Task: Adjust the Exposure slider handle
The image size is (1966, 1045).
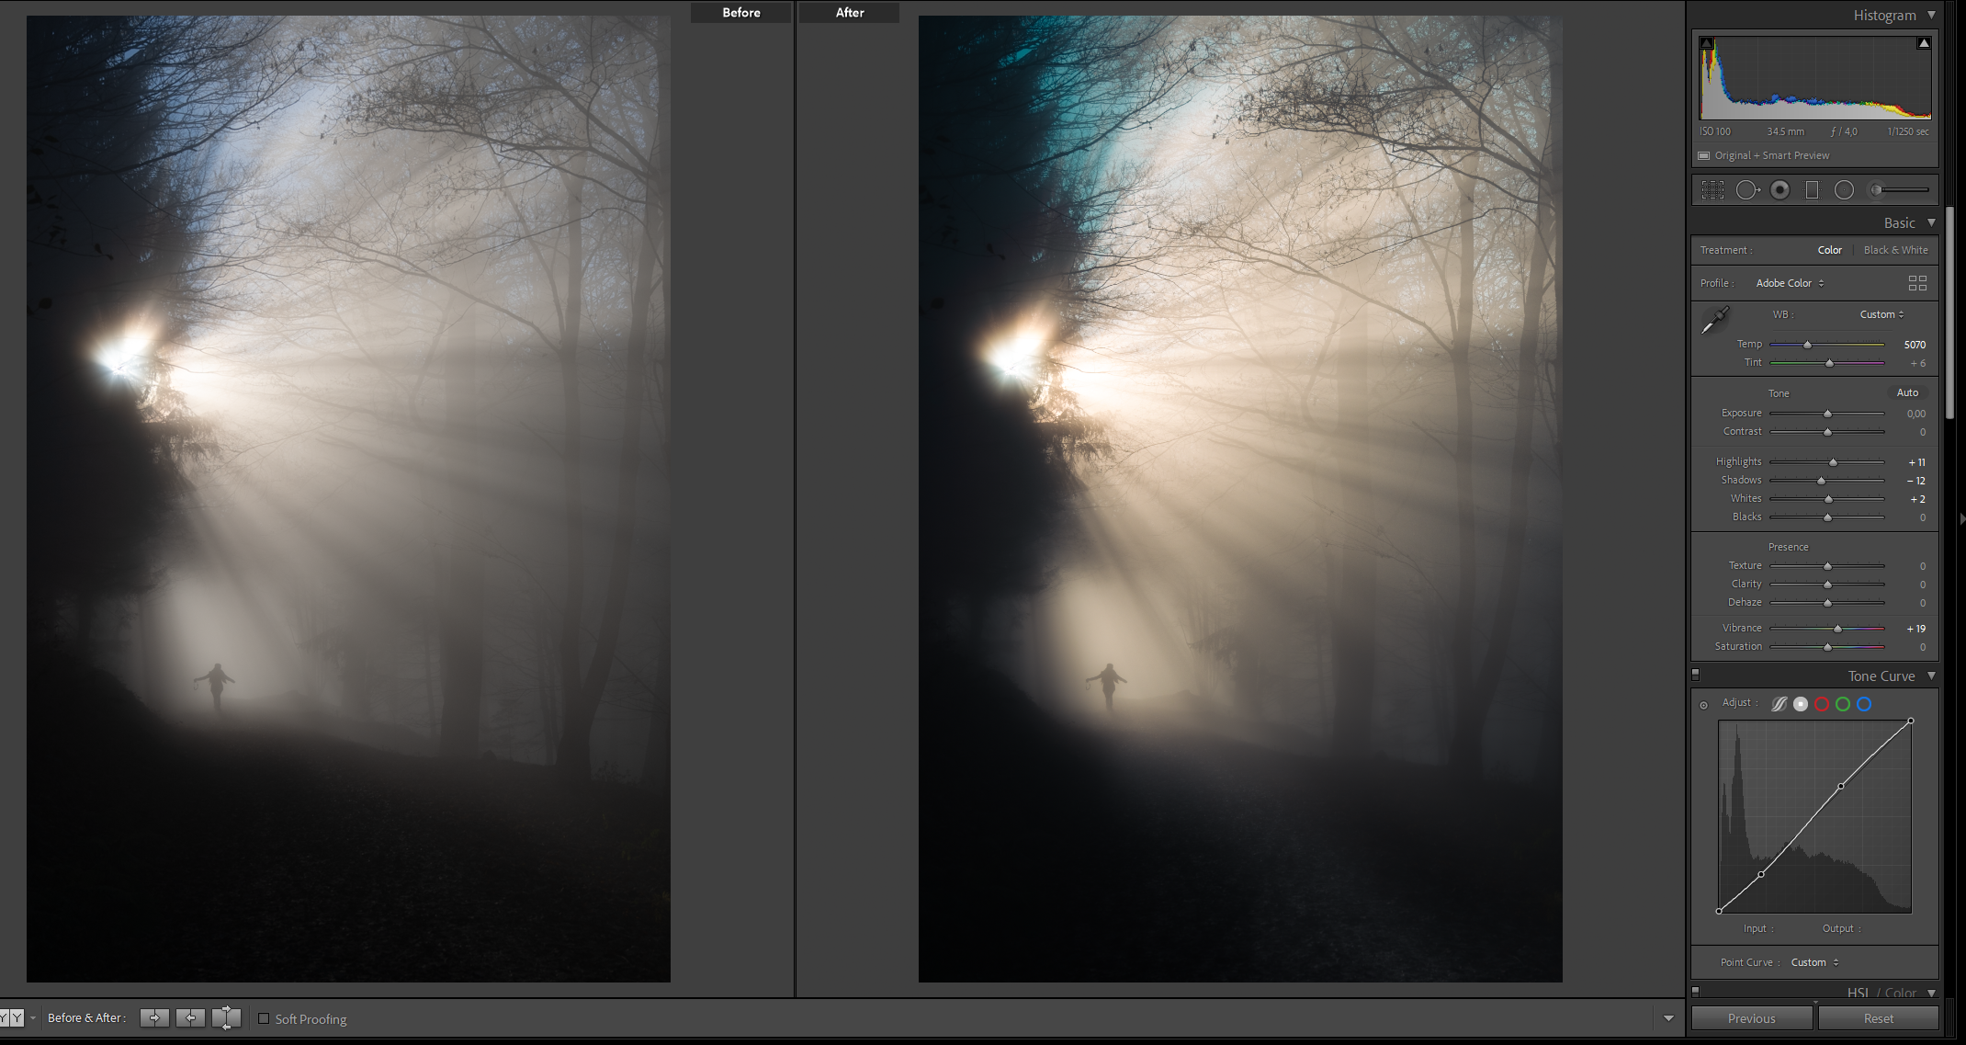Action: 1827,414
